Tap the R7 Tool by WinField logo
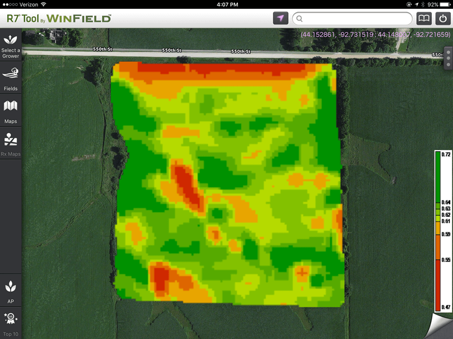The height and width of the screenshot is (339, 453). tap(59, 18)
